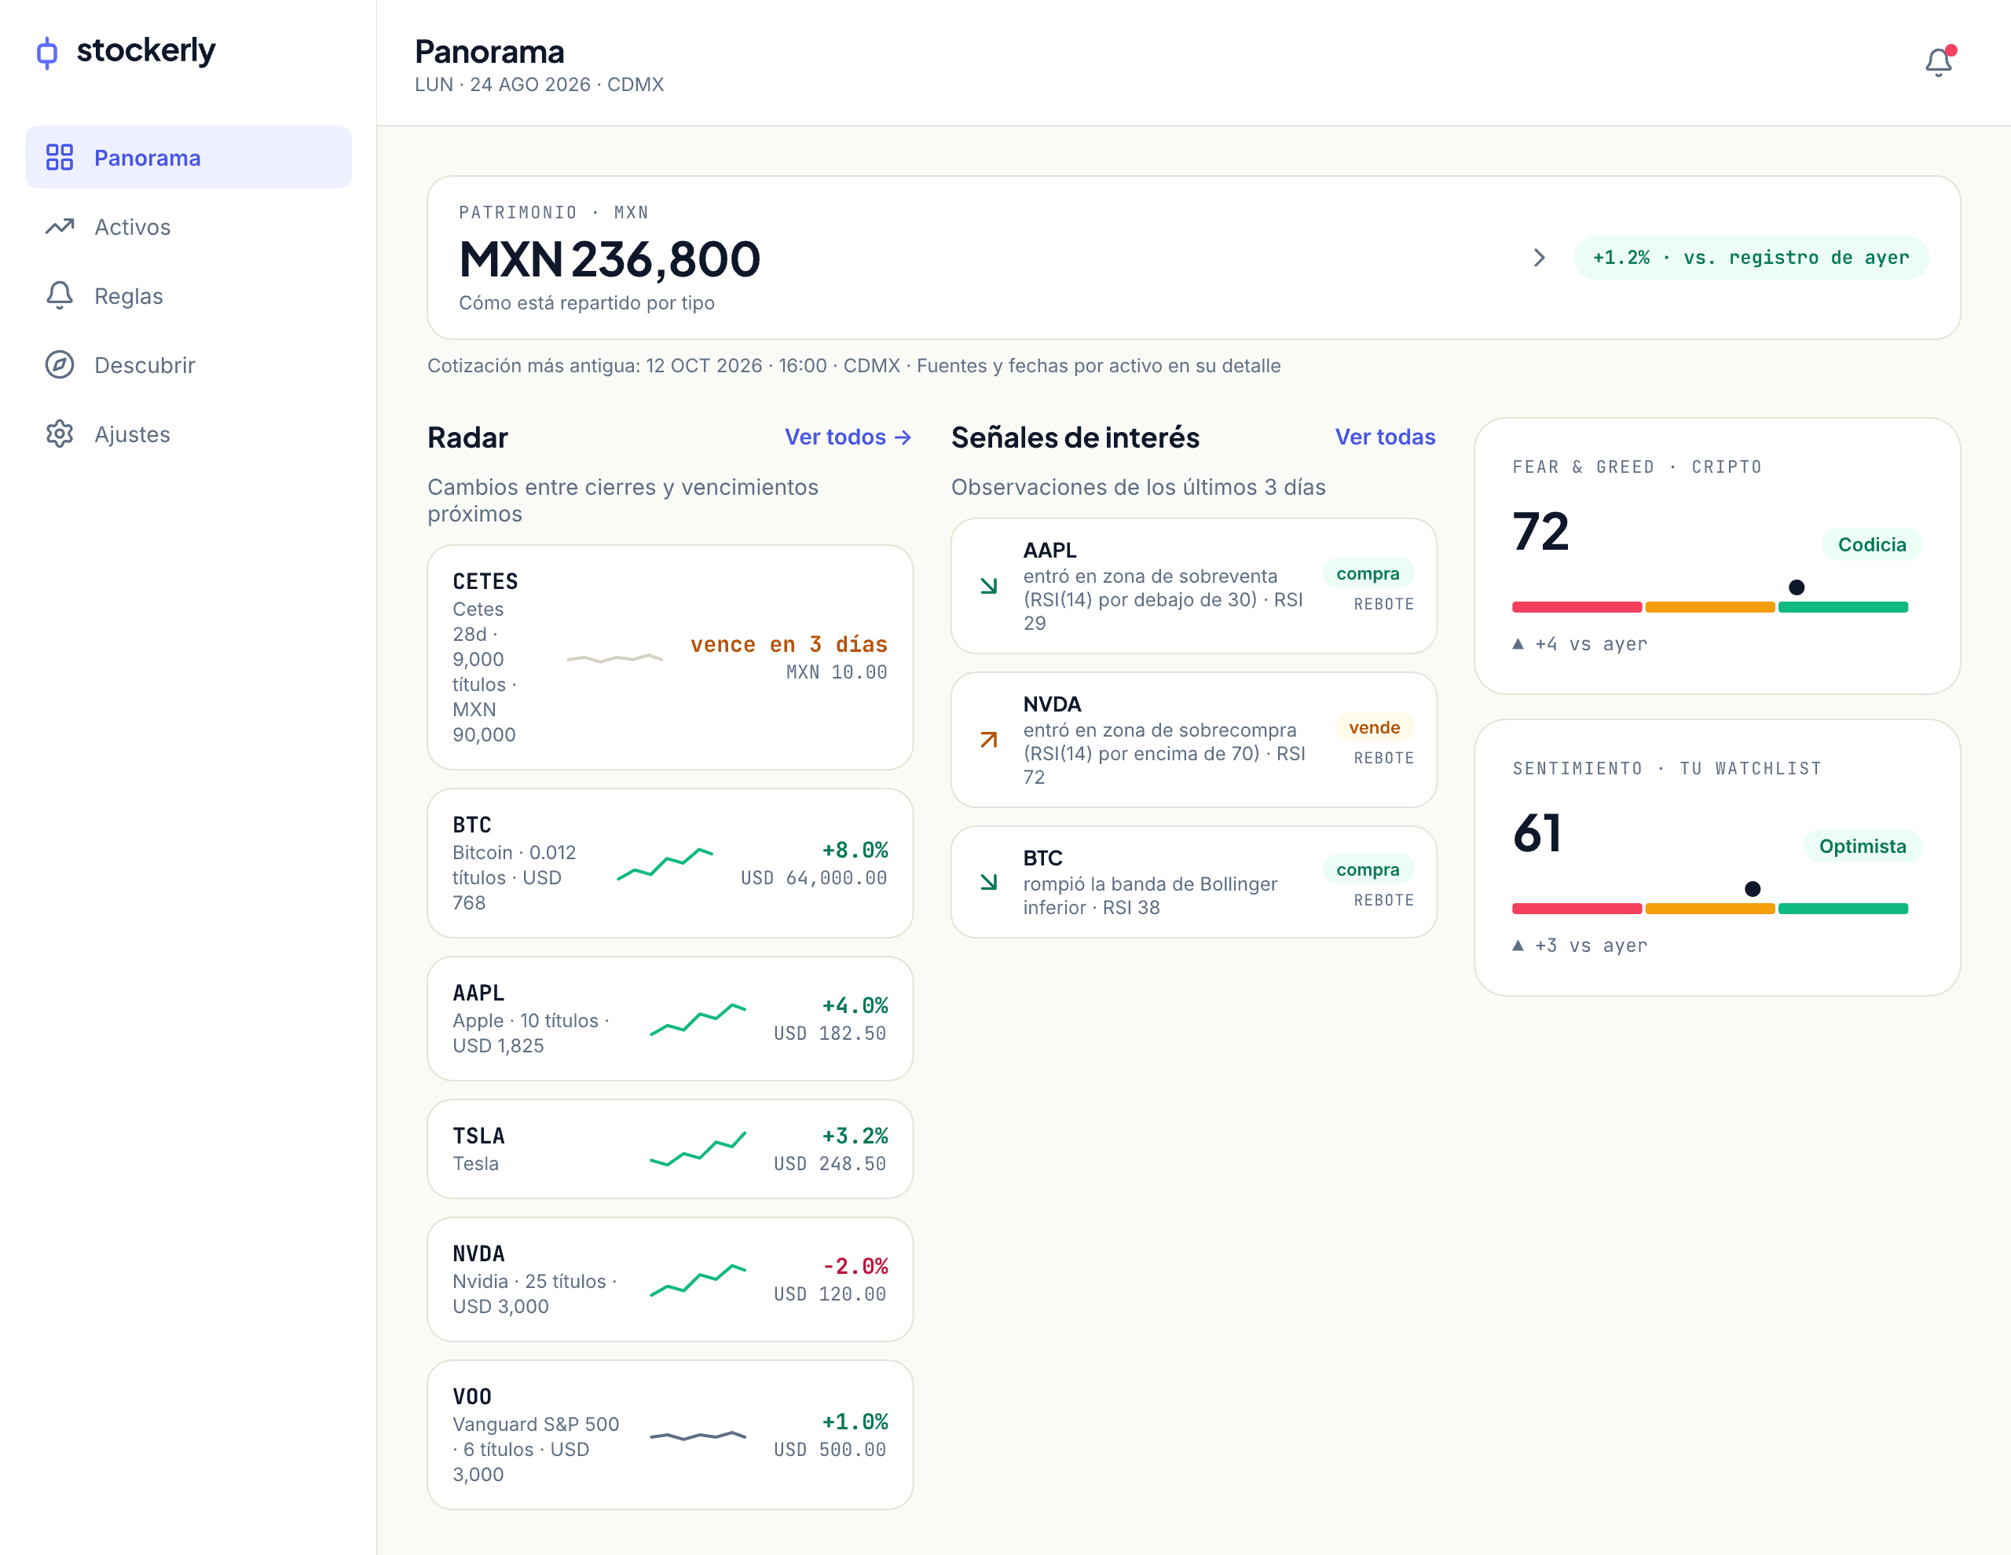2011x1555 pixels.
Task: Click the Codicia badge
Action: [1871, 545]
